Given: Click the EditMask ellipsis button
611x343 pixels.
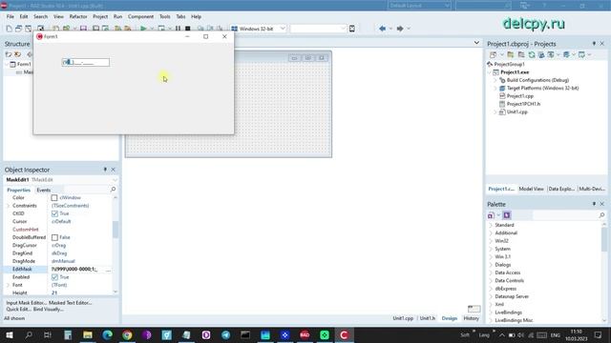Looking at the screenshot, I should 108,269.
